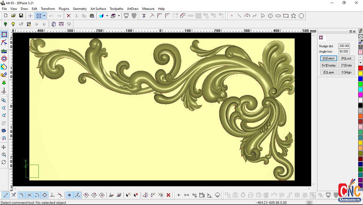Select the abc Text tool

(4, 50)
